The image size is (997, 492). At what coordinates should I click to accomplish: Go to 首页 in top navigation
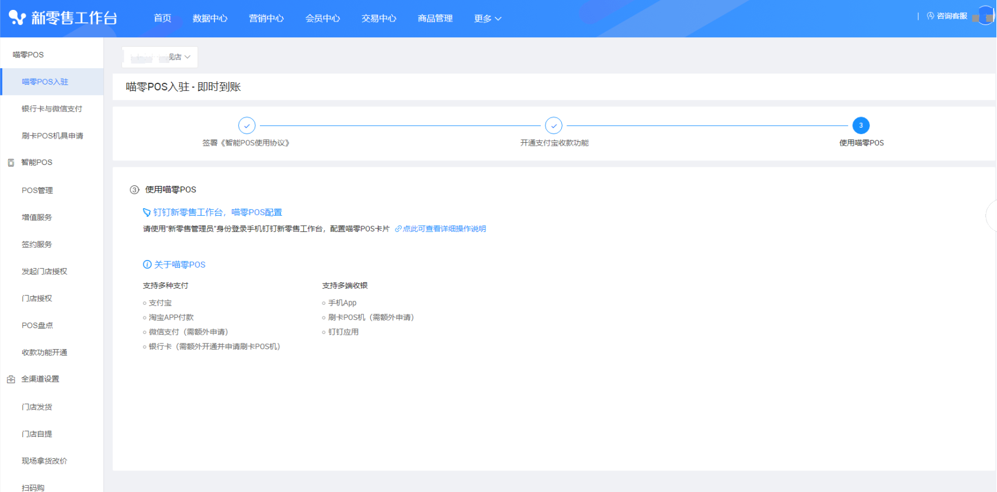162,19
